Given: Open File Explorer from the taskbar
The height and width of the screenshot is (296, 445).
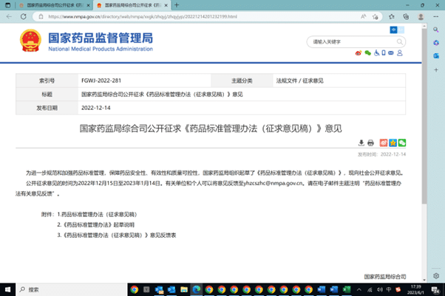Looking at the screenshot, I should (x=184, y=289).
